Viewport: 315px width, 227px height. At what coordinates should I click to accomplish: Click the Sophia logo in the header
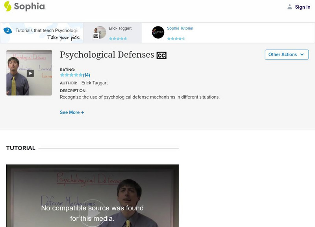[x=23, y=7]
